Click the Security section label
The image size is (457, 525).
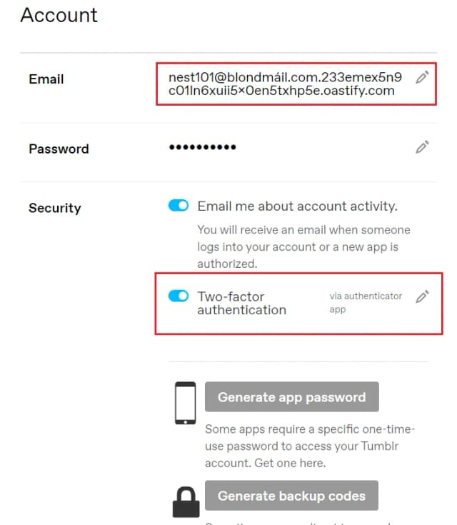[x=55, y=208]
